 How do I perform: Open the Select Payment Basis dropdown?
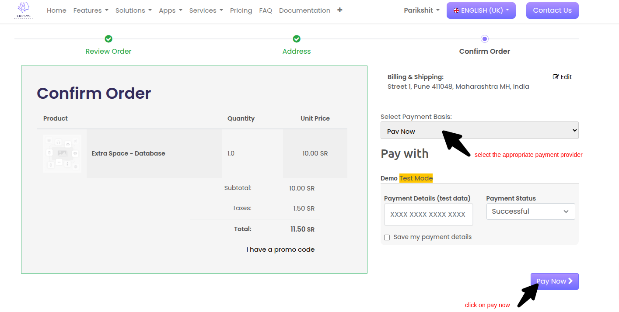(x=479, y=131)
